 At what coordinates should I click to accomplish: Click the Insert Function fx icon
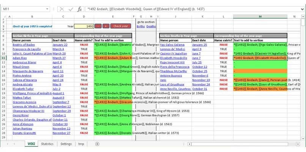(x=80, y=9)
